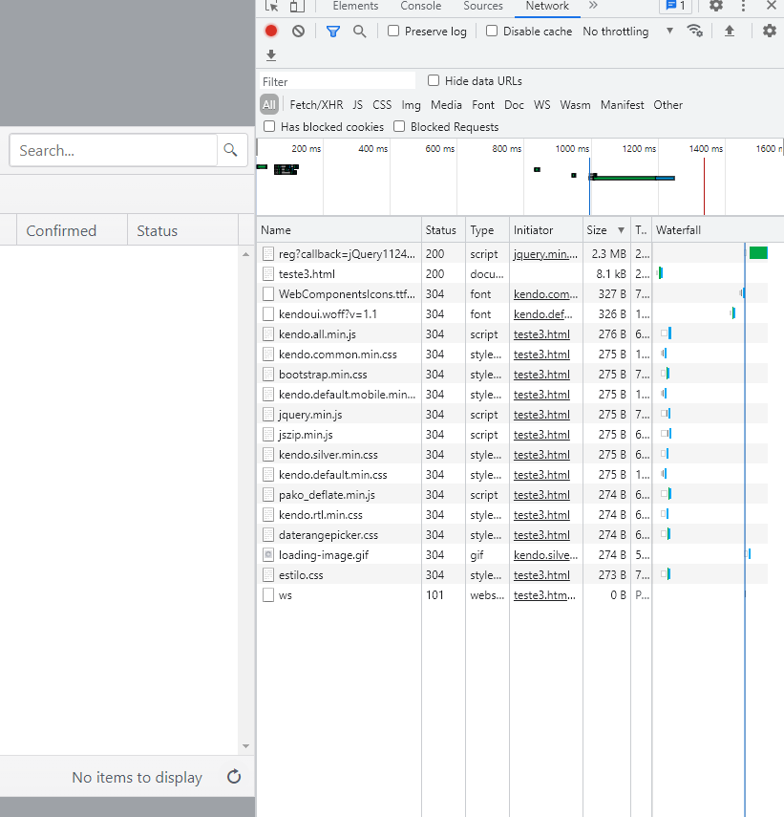Open kendo.def initiator link for kendoui.woff

tap(543, 314)
